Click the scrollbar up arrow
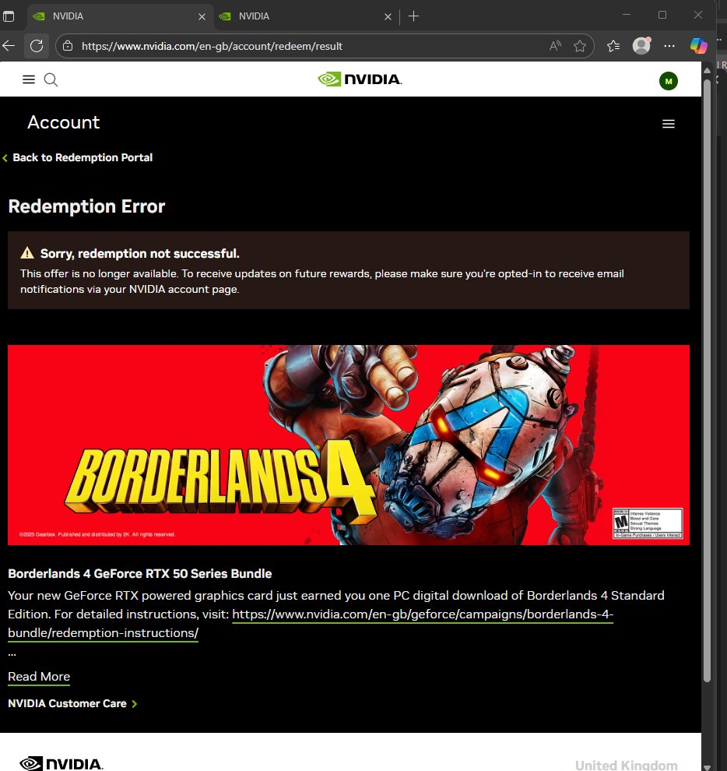 pos(707,70)
